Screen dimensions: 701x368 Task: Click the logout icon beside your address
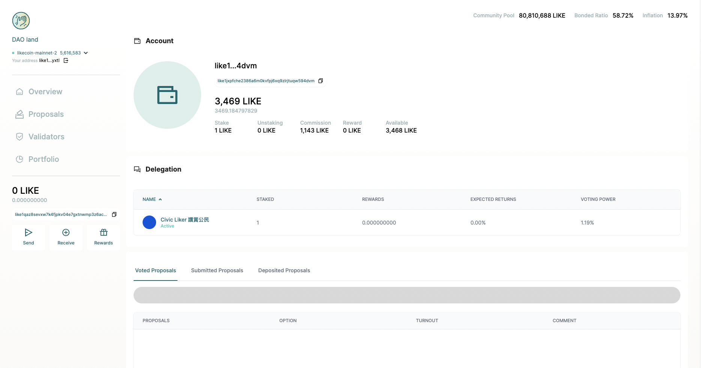[66, 60]
